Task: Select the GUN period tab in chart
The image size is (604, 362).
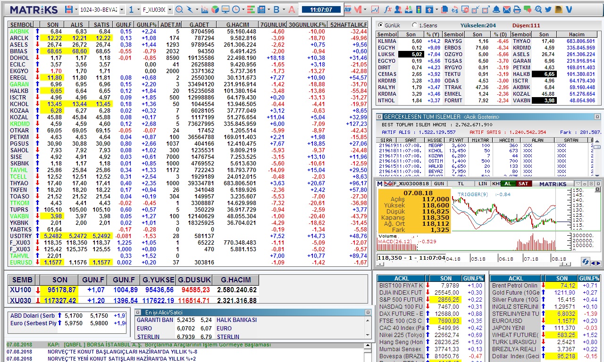Action: pos(439,183)
